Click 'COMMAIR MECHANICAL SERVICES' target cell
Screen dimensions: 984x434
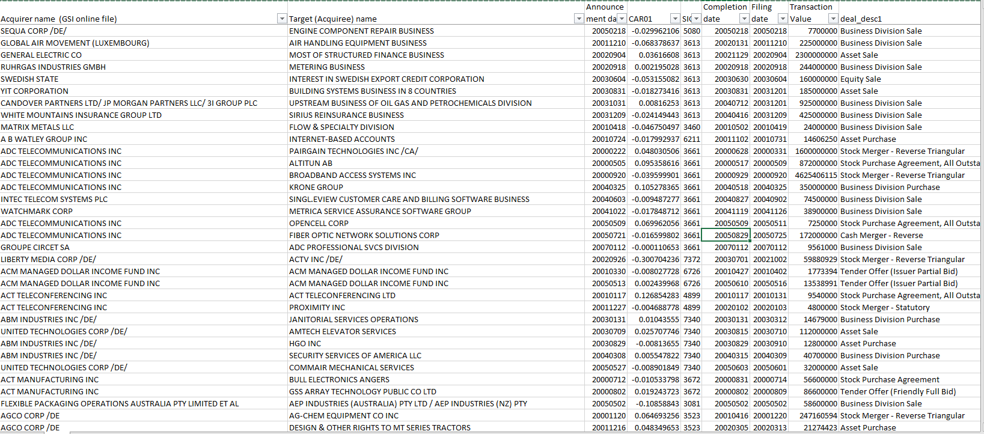point(436,367)
